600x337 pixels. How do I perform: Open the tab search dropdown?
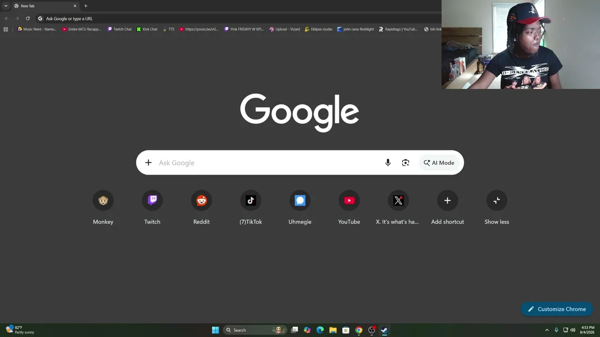(x=6, y=6)
